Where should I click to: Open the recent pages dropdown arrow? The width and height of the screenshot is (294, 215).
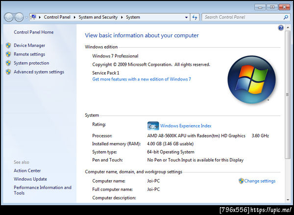[x=26, y=18]
